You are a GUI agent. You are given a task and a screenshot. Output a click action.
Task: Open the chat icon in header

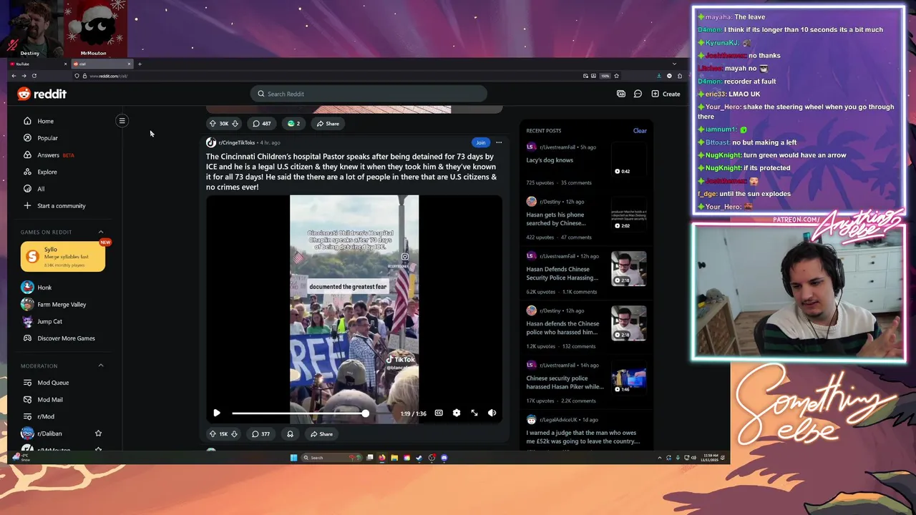[638, 94]
